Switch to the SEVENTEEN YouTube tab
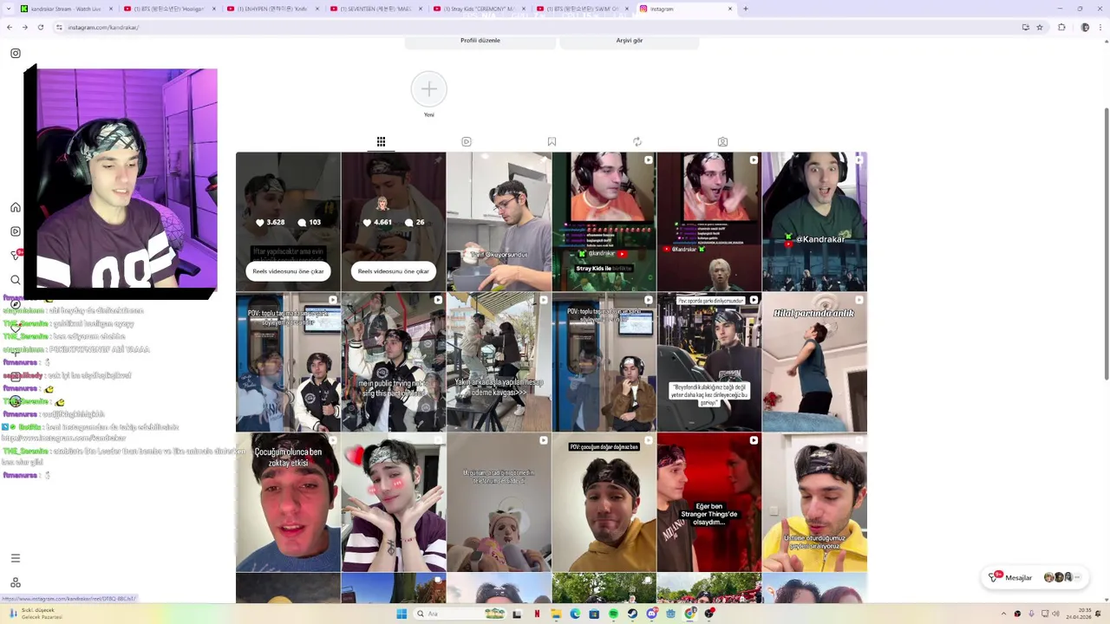1110x624 pixels. point(375,9)
